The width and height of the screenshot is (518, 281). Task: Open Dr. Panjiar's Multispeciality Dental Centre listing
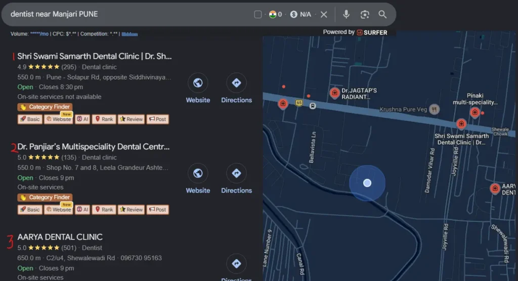point(94,146)
